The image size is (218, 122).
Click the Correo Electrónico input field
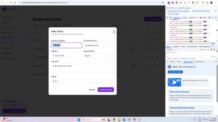coord(98,45)
